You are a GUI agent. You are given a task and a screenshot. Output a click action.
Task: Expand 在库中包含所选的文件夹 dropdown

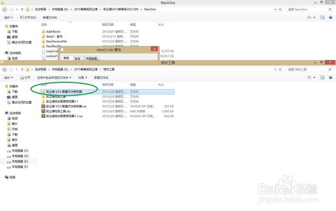click(54, 78)
